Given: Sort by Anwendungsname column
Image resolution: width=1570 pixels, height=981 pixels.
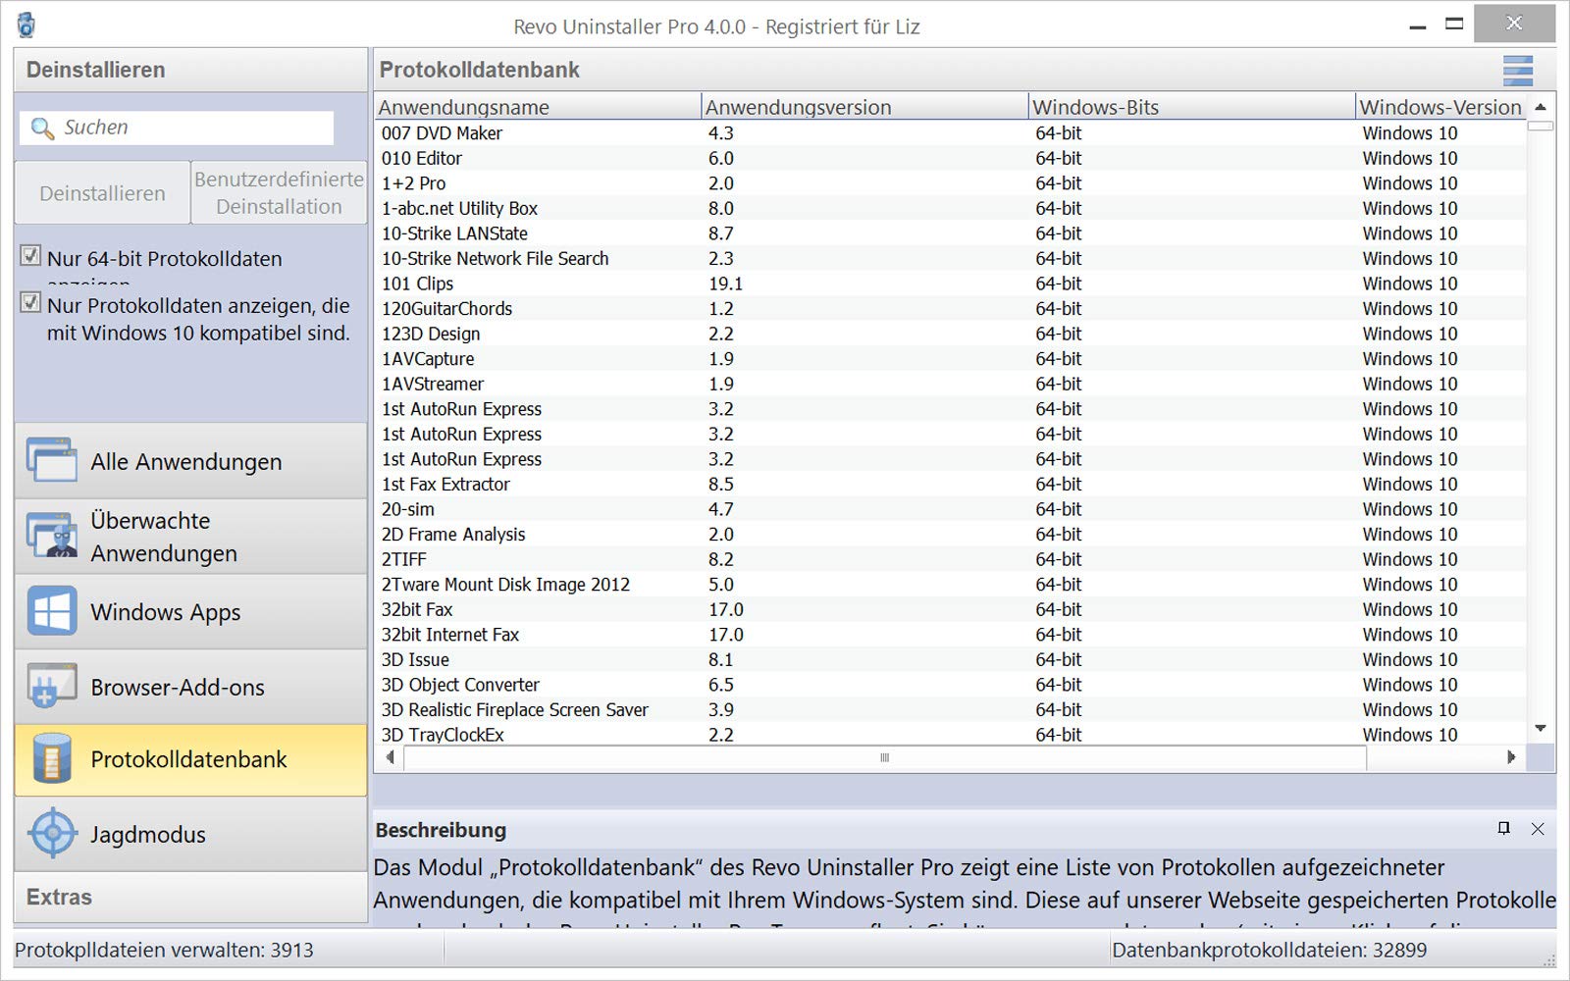Looking at the screenshot, I should [538, 107].
